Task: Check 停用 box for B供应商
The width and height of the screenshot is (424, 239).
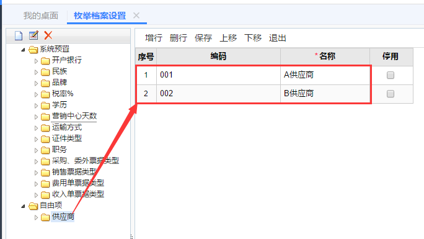Action: pos(390,94)
